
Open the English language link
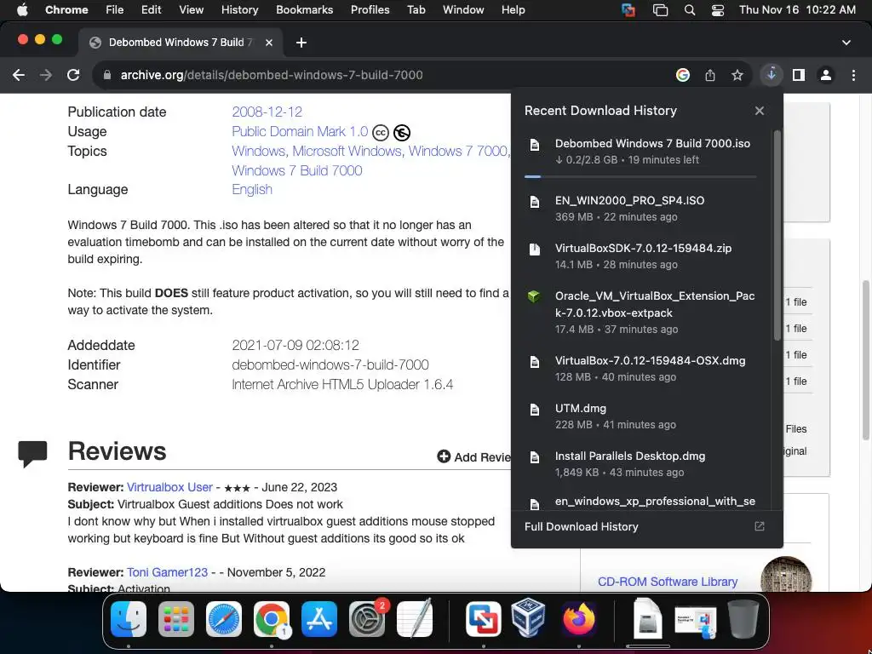[x=252, y=189]
